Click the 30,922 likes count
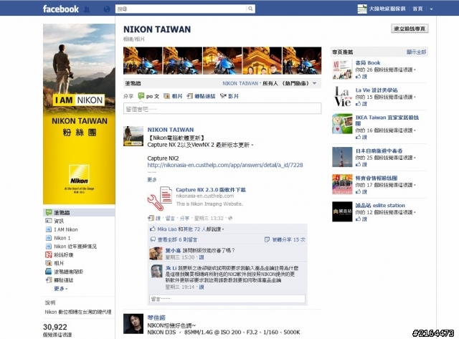The image size is (459, 339). [x=55, y=327]
